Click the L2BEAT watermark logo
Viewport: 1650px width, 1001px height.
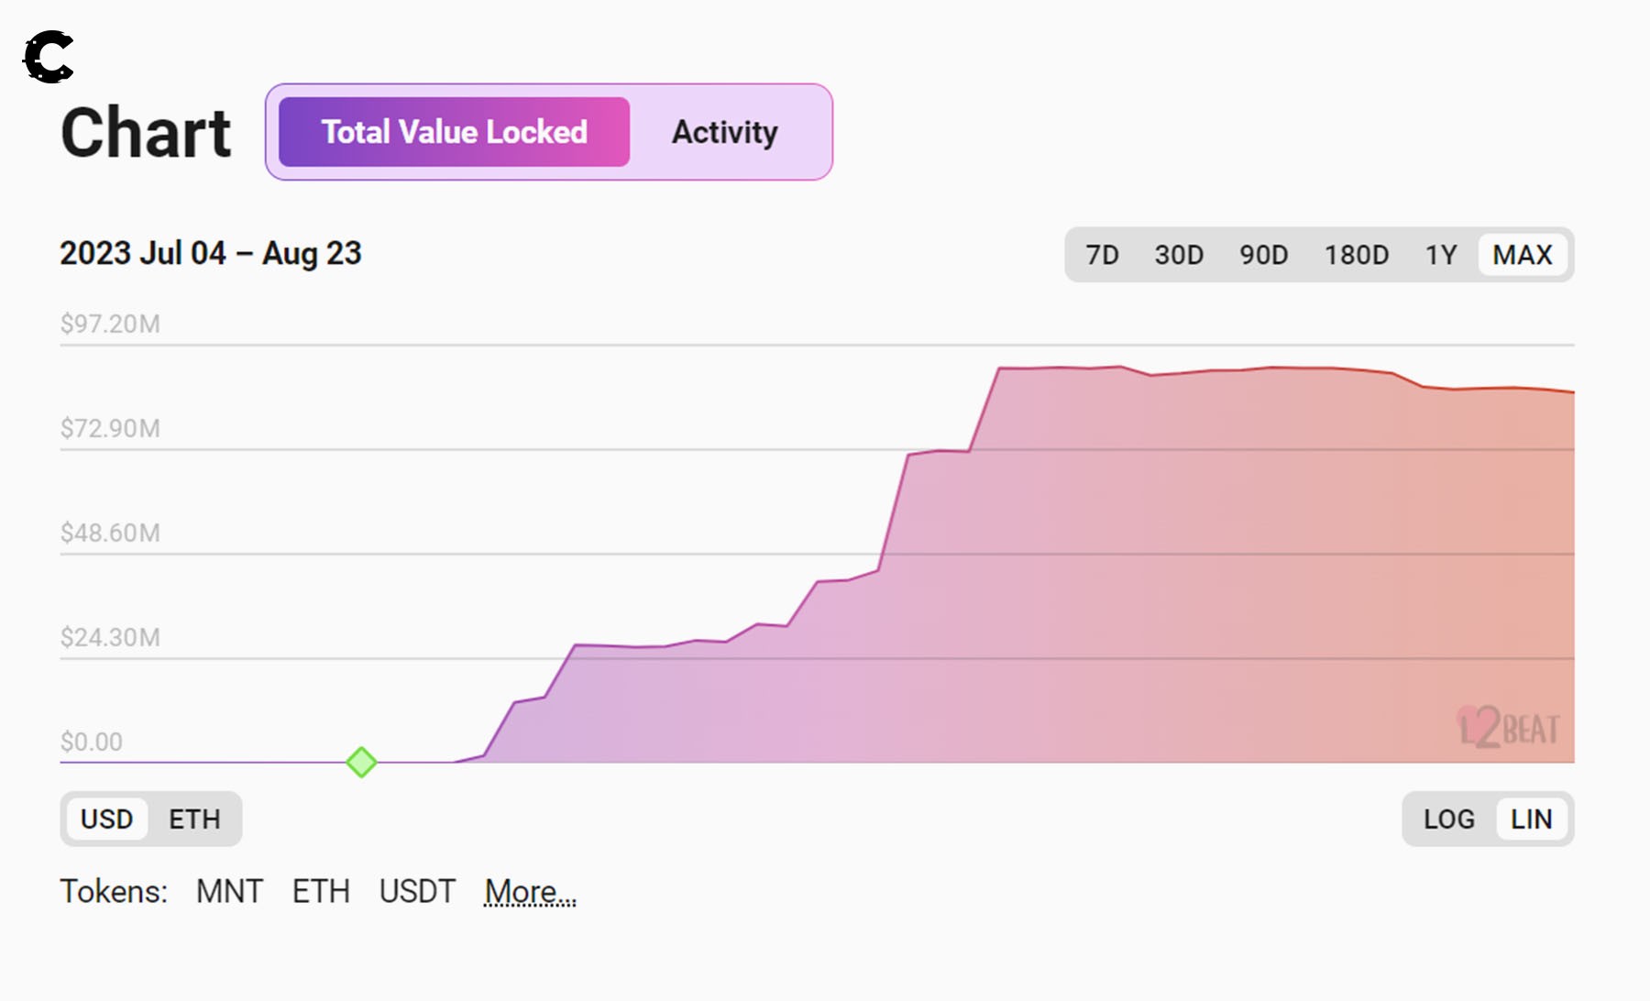(1508, 728)
